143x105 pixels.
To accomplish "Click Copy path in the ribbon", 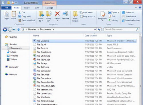I will [x=25, y=16].
